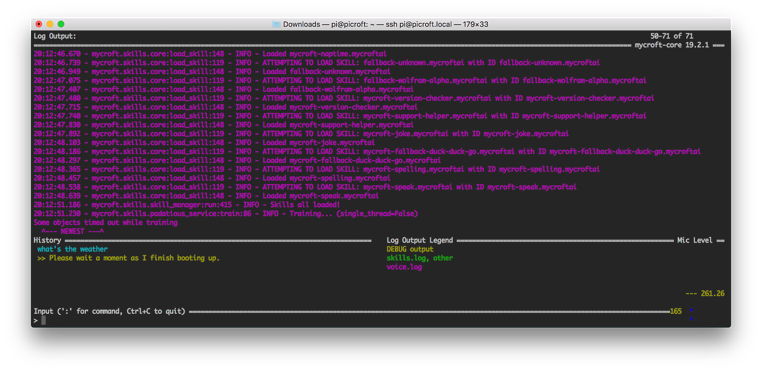Click the 'Loaded mycroft-naptime.mycroftai' log line

(210, 54)
